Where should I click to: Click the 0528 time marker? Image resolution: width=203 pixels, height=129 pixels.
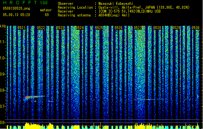pos(157,28)
